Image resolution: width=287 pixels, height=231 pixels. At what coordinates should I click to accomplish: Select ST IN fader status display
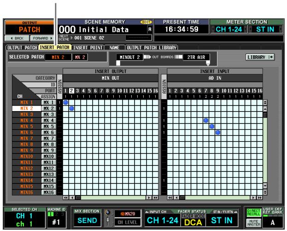click(222, 220)
